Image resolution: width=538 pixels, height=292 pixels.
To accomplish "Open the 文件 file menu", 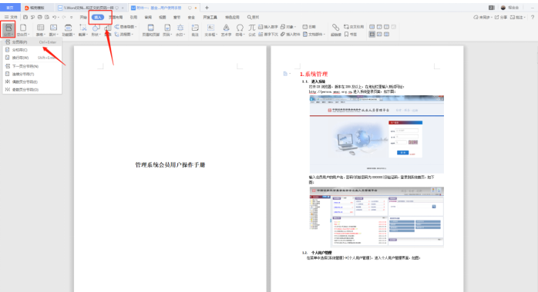I will pyautogui.click(x=11, y=17).
